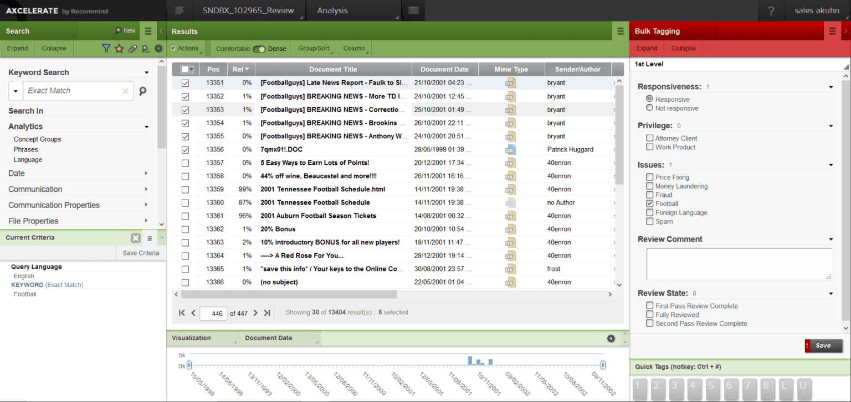Open the Group/Sort menu
The image size is (851, 402).
tap(313, 48)
